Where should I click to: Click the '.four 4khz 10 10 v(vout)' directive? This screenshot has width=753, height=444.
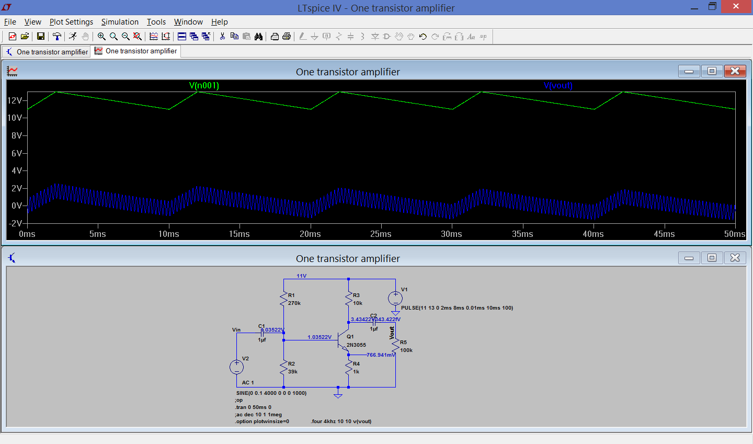tap(341, 421)
